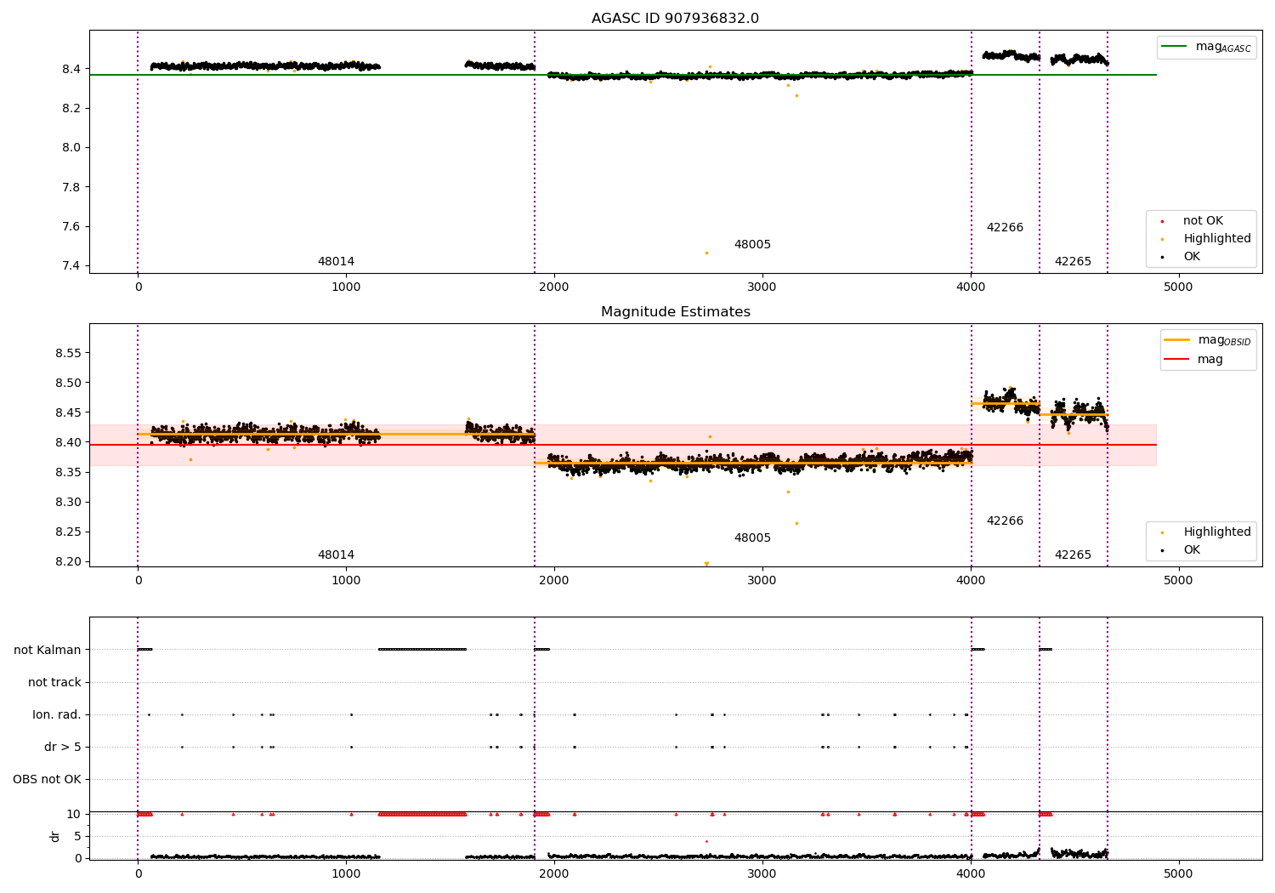
Task: Click the 'dr > 5' axis label
Action: pos(63,747)
